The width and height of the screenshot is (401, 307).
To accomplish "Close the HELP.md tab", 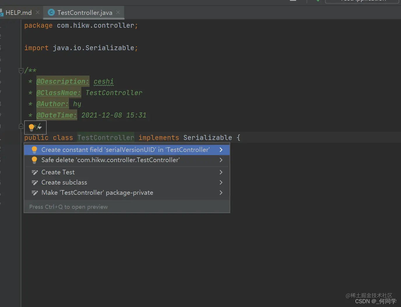I will [x=38, y=12].
